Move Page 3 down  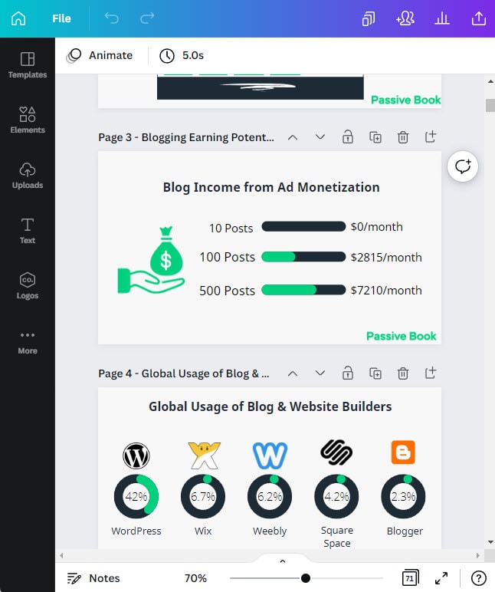pyautogui.click(x=320, y=136)
